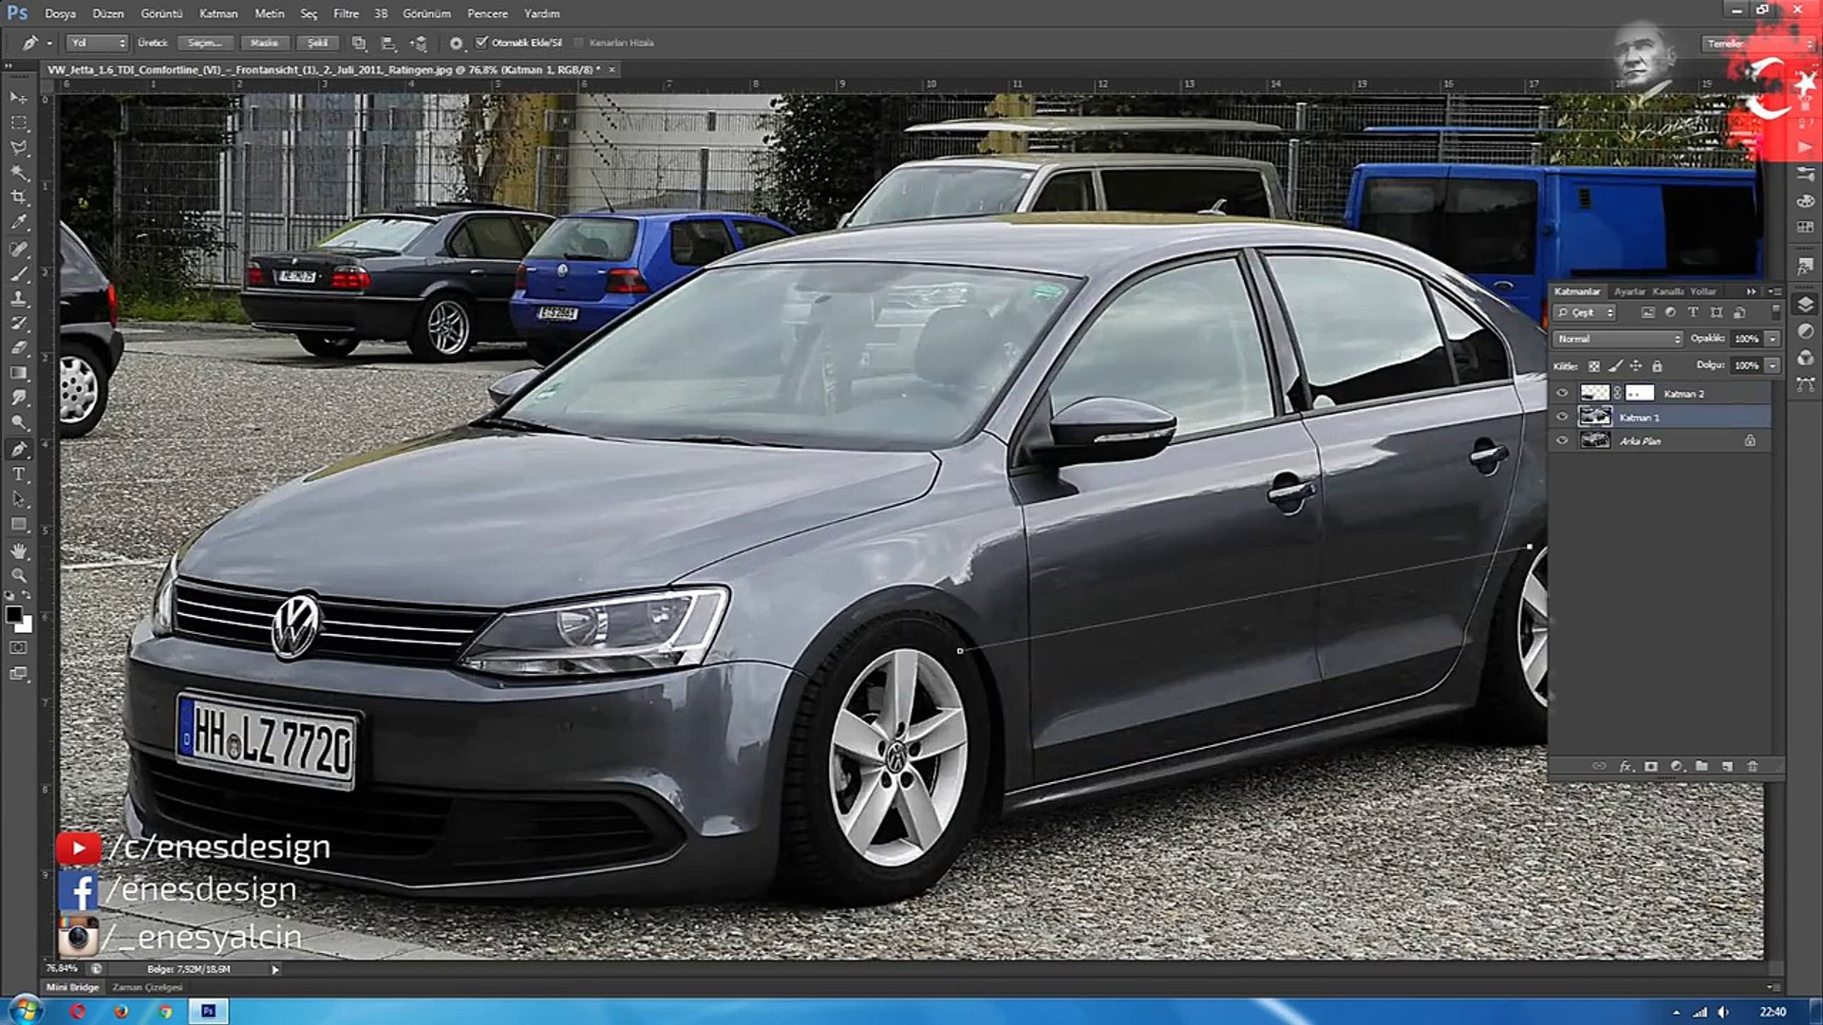
Task: Open pen options gear icon
Action: [456, 43]
